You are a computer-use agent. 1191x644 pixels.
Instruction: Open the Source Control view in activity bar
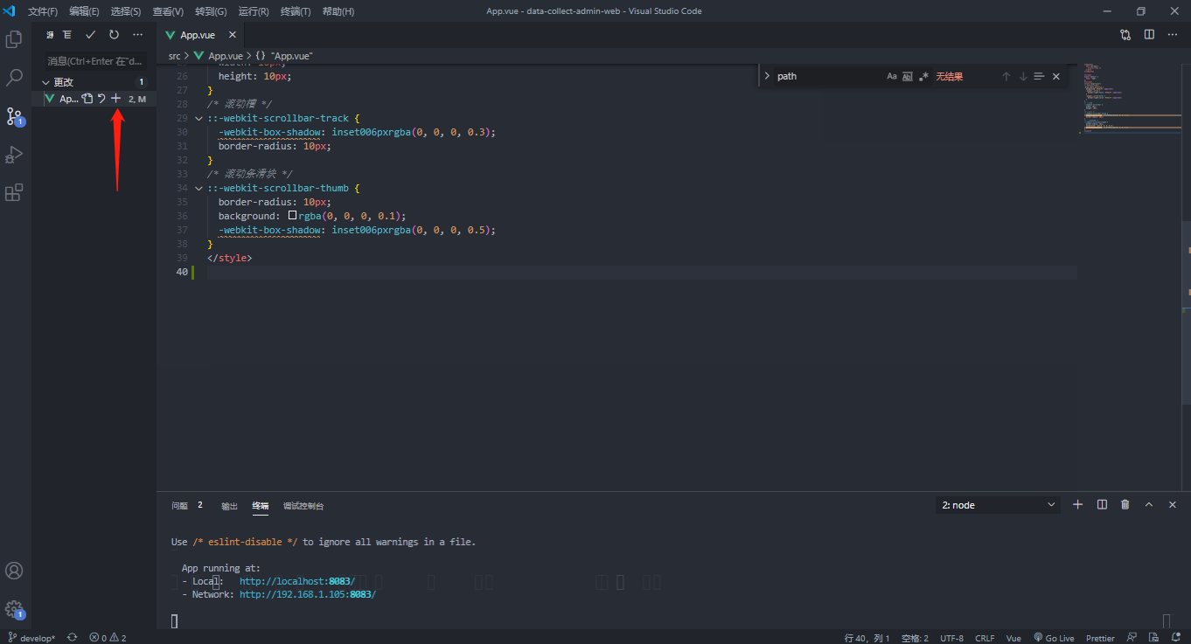(14, 116)
